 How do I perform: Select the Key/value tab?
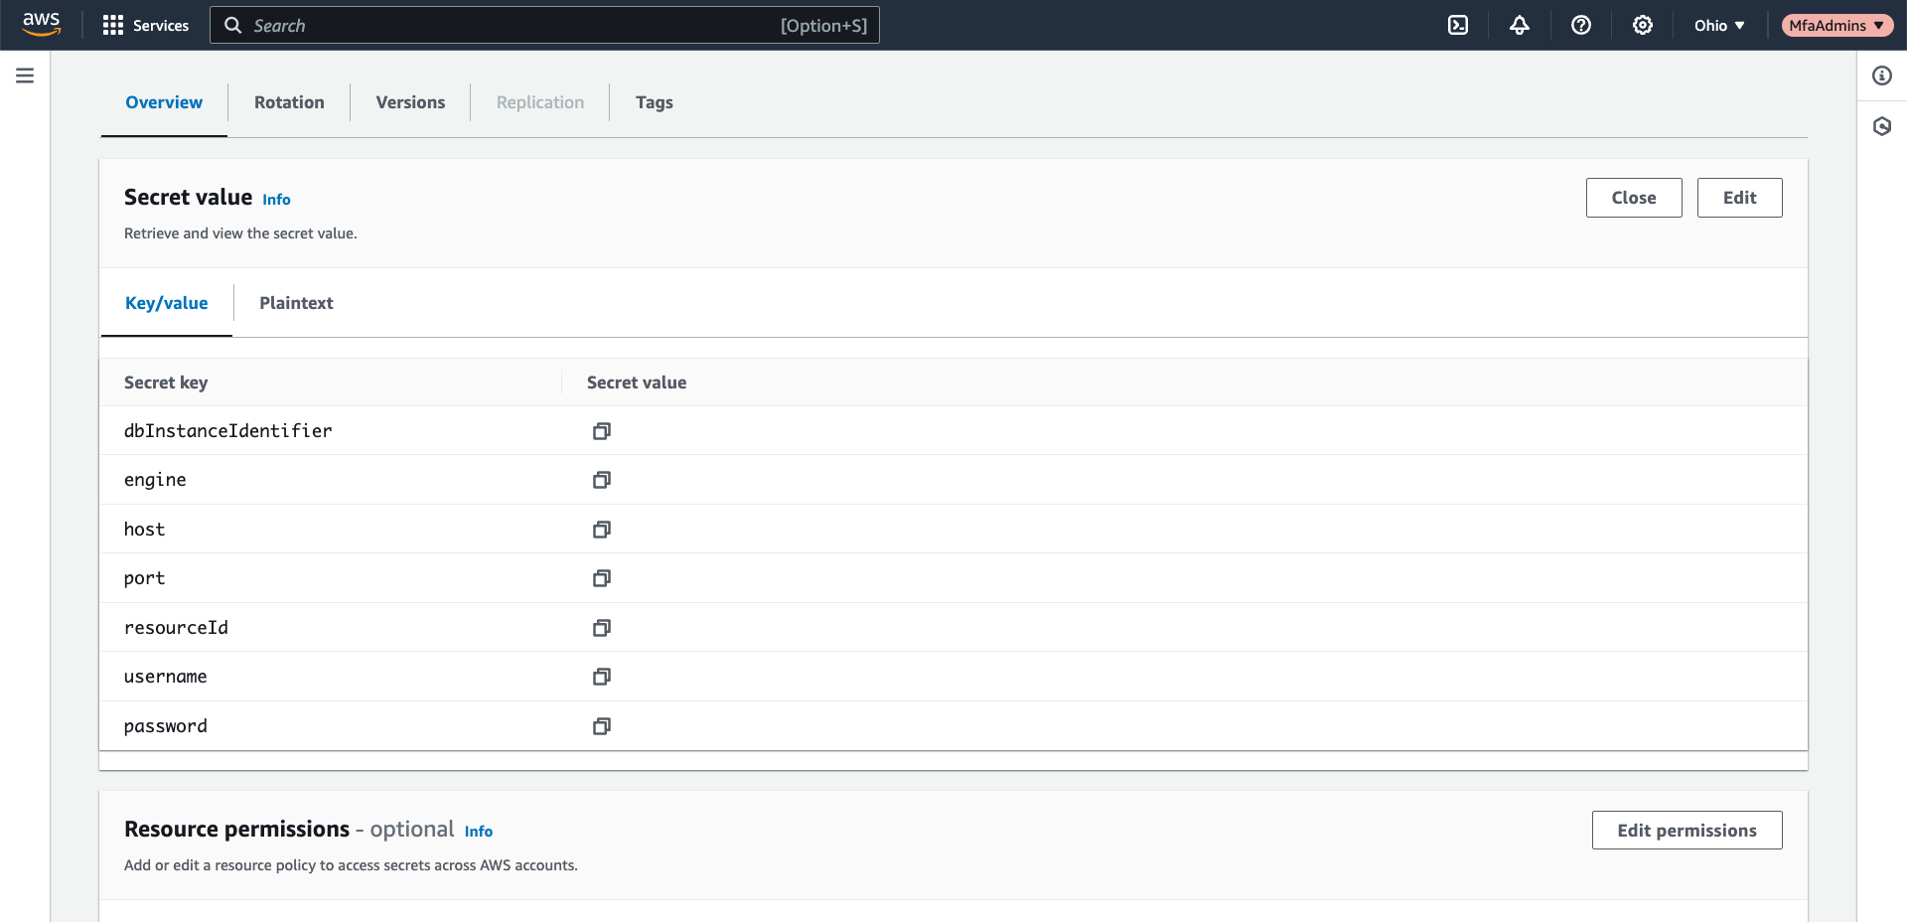point(167,303)
